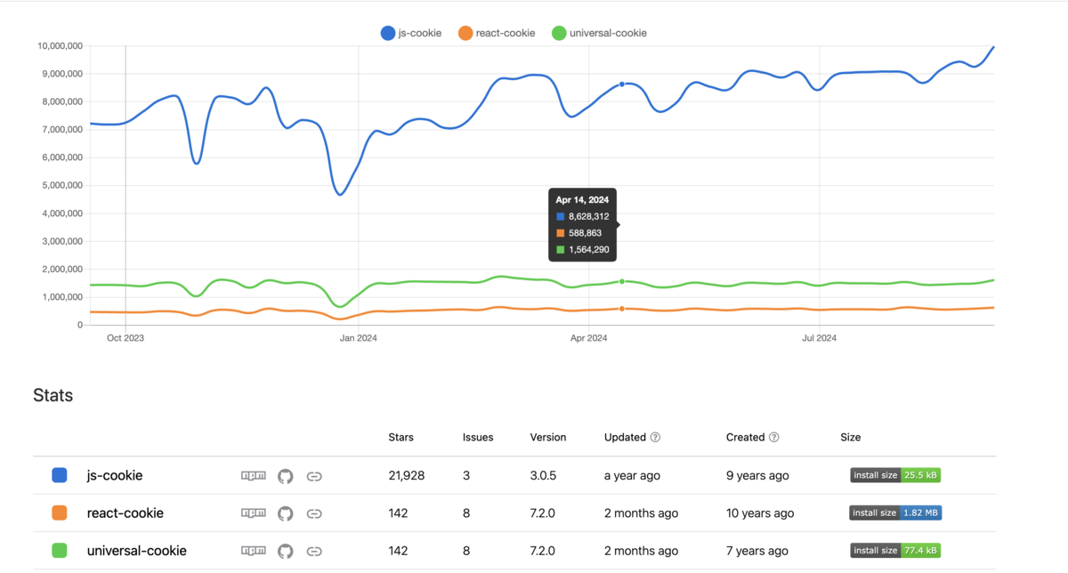The width and height of the screenshot is (1068, 573).
Task: Open js-cookie package name in Stats table
Action: pos(115,476)
